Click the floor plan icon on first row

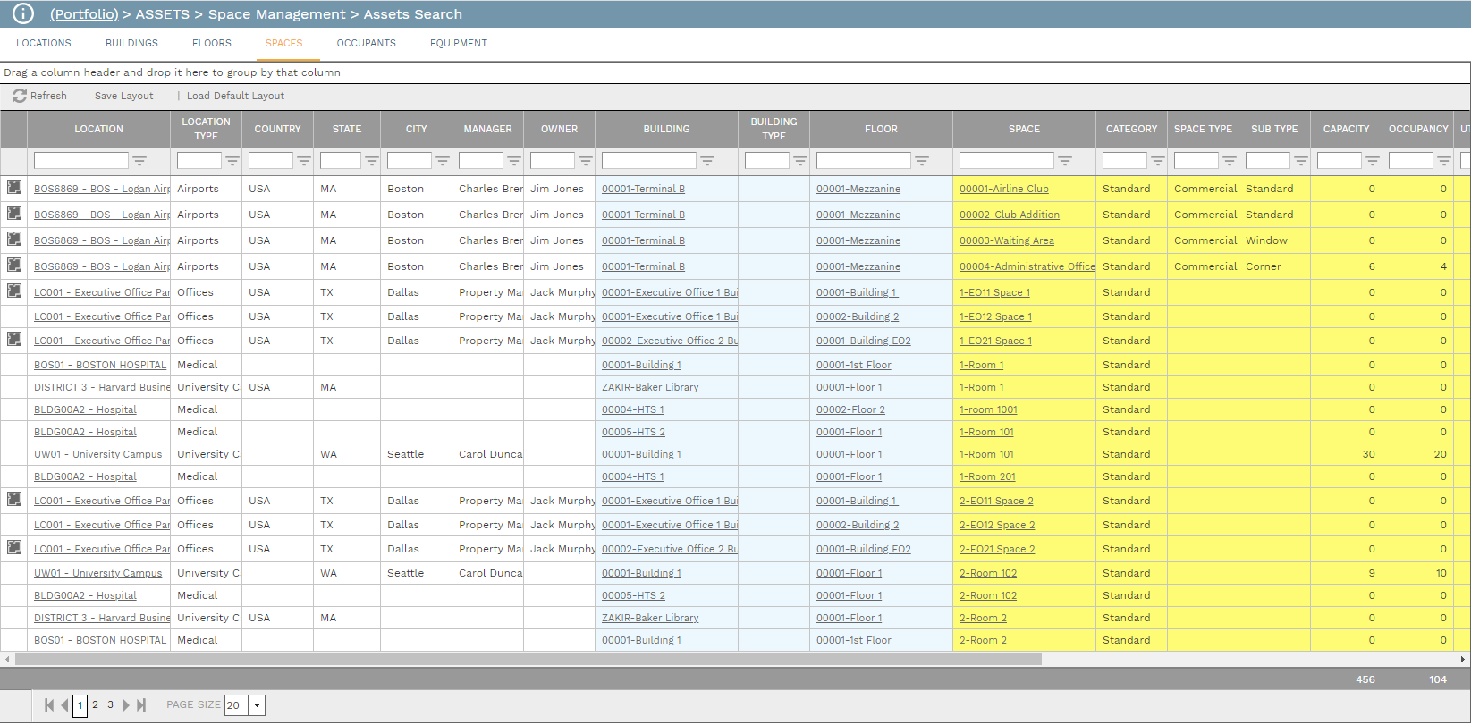pyautogui.click(x=14, y=188)
